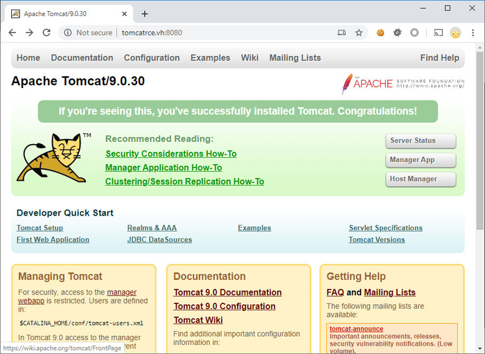
Task: Open the Tomcat 9.0 Configuration link
Action: 224,306
